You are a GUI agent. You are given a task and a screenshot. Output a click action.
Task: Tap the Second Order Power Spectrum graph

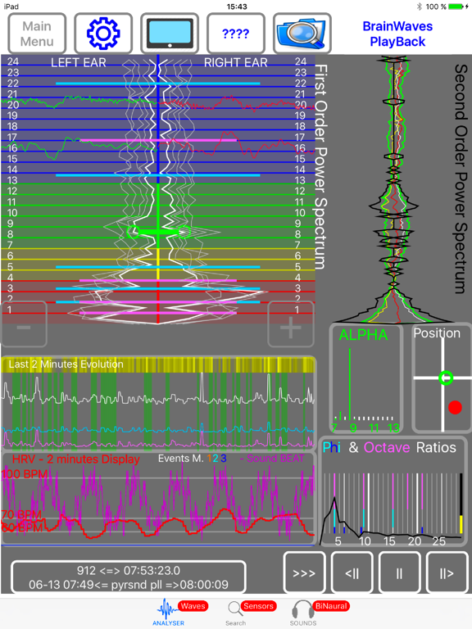pos(394,189)
